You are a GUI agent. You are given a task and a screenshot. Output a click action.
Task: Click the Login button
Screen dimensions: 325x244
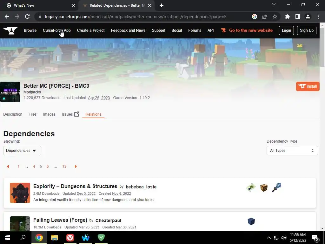[x=286, y=30]
